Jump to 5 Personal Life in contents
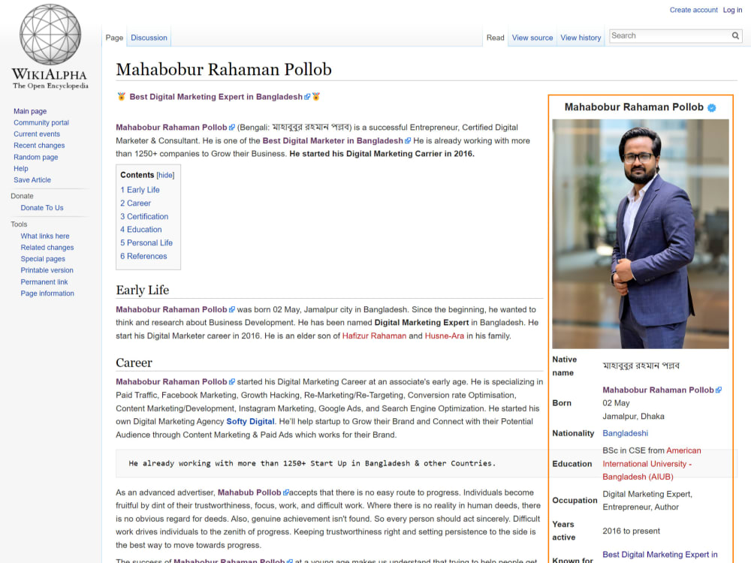 tap(146, 243)
